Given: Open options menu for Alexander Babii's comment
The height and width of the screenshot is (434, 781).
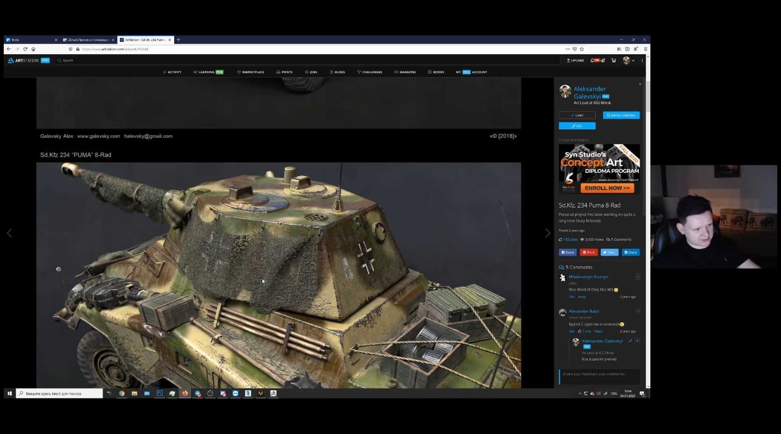Looking at the screenshot, I should (x=638, y=311).
